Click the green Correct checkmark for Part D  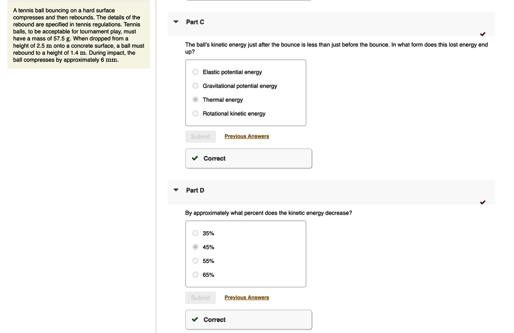tap(195, 320)
